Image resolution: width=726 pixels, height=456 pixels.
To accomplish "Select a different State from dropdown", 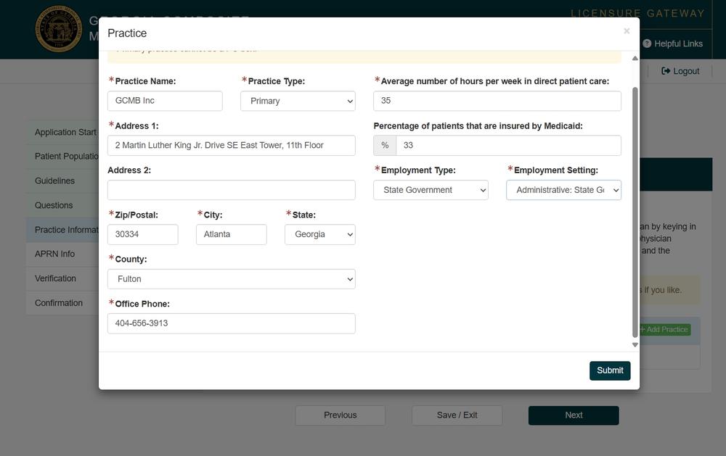I will [319, 234].
